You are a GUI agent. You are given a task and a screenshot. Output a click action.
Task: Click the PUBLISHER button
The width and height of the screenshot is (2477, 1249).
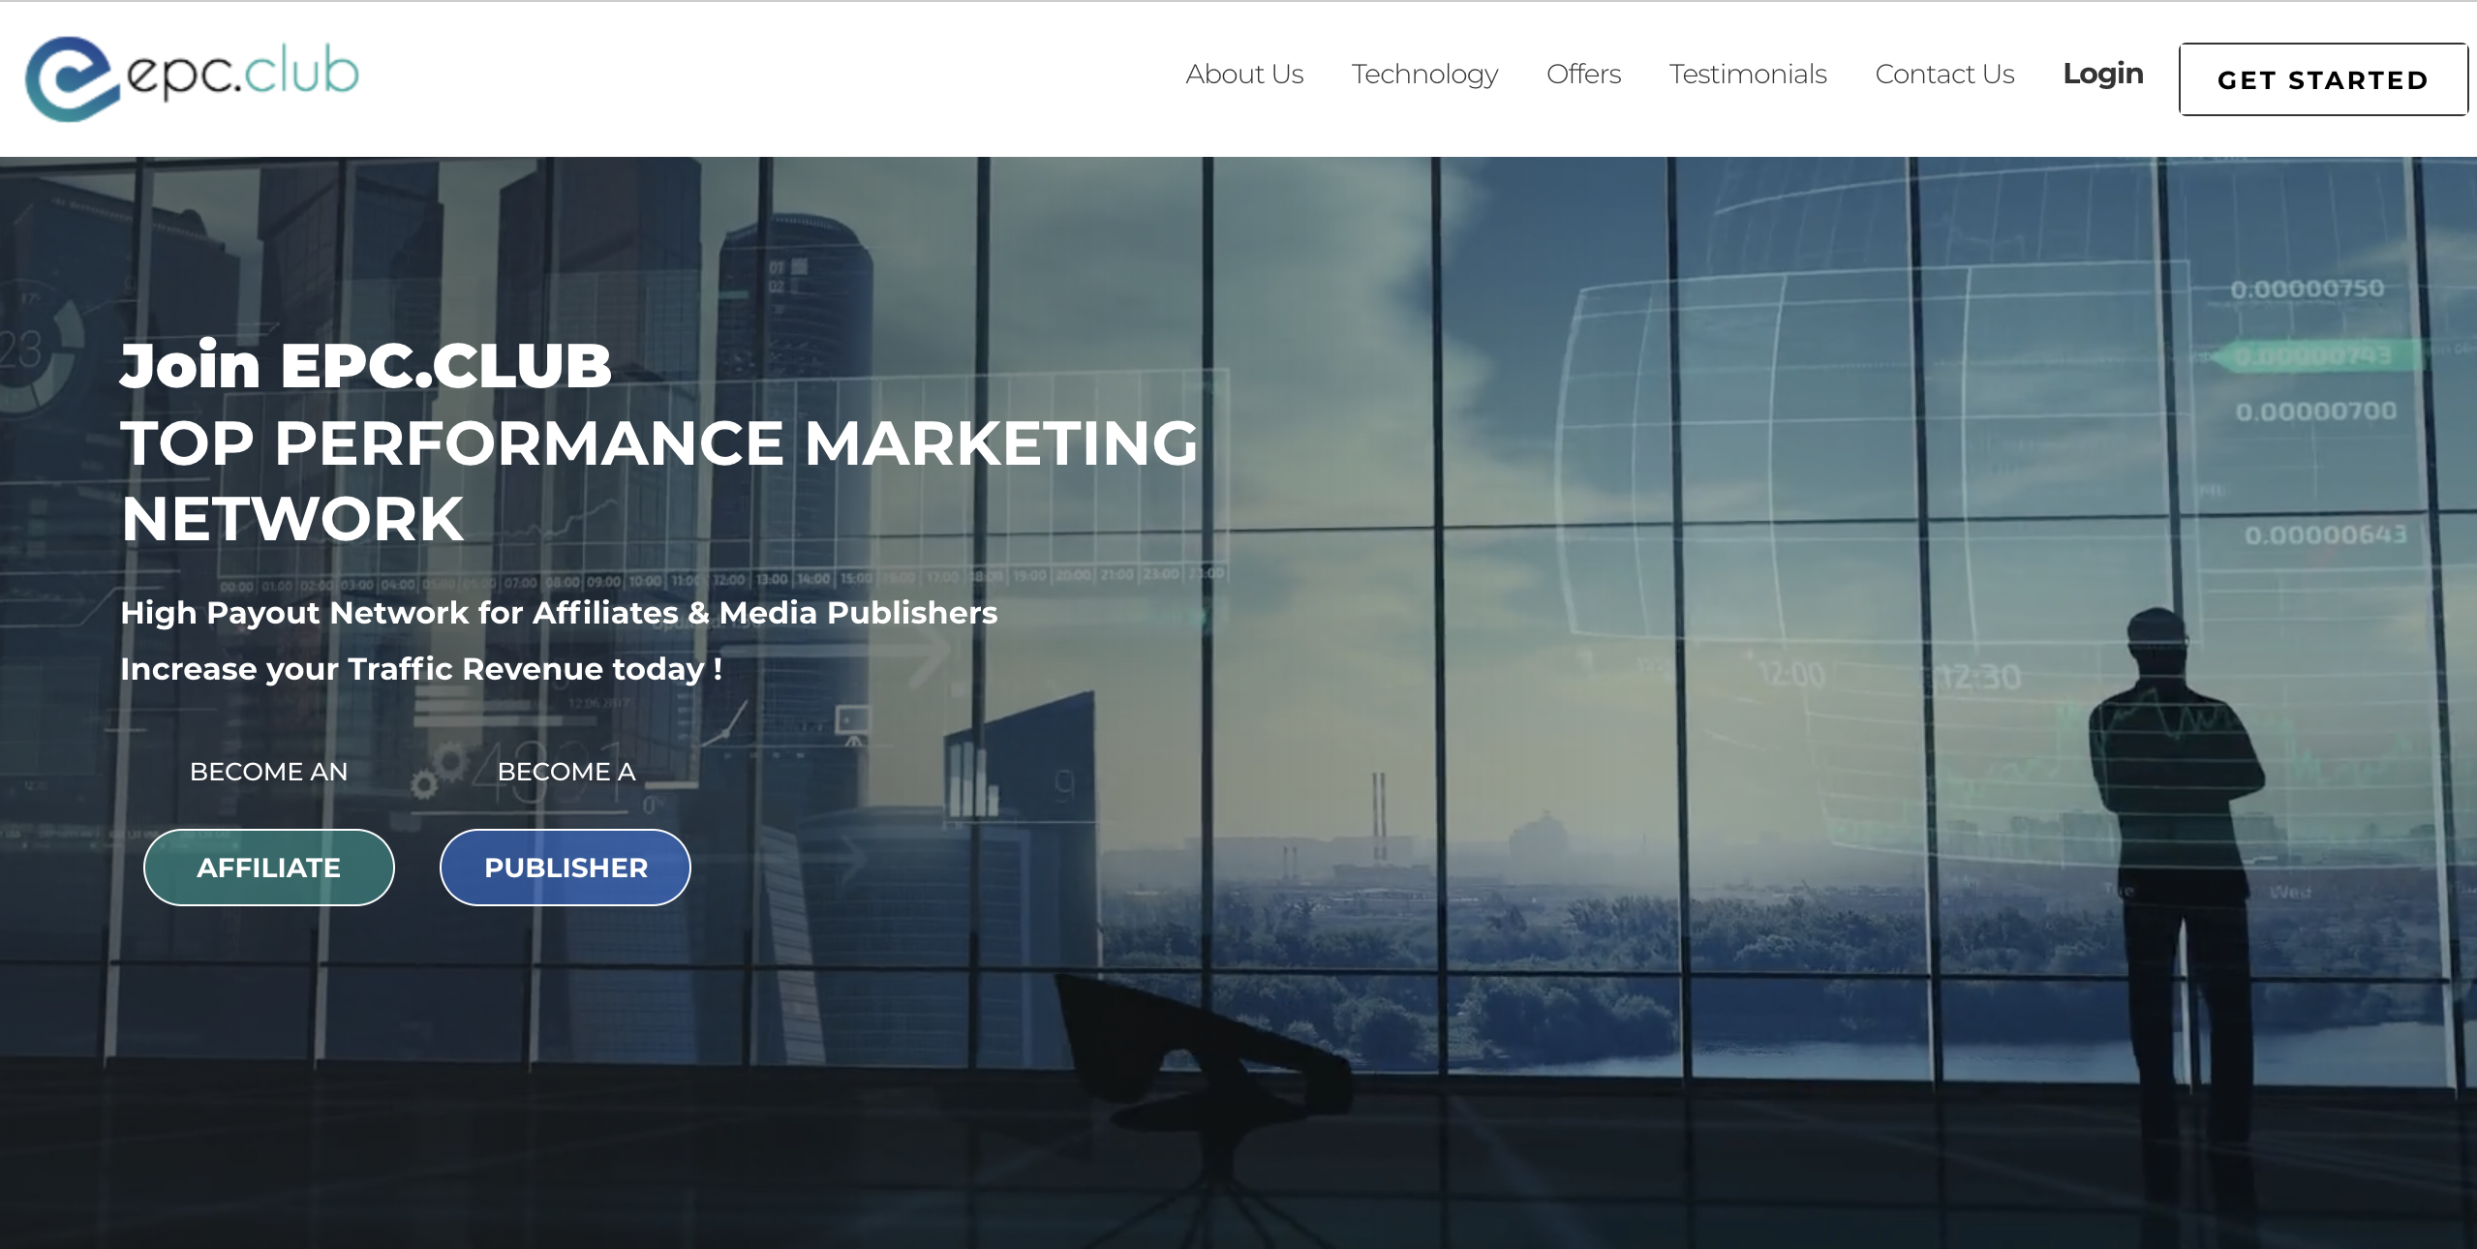pos(566,868)
